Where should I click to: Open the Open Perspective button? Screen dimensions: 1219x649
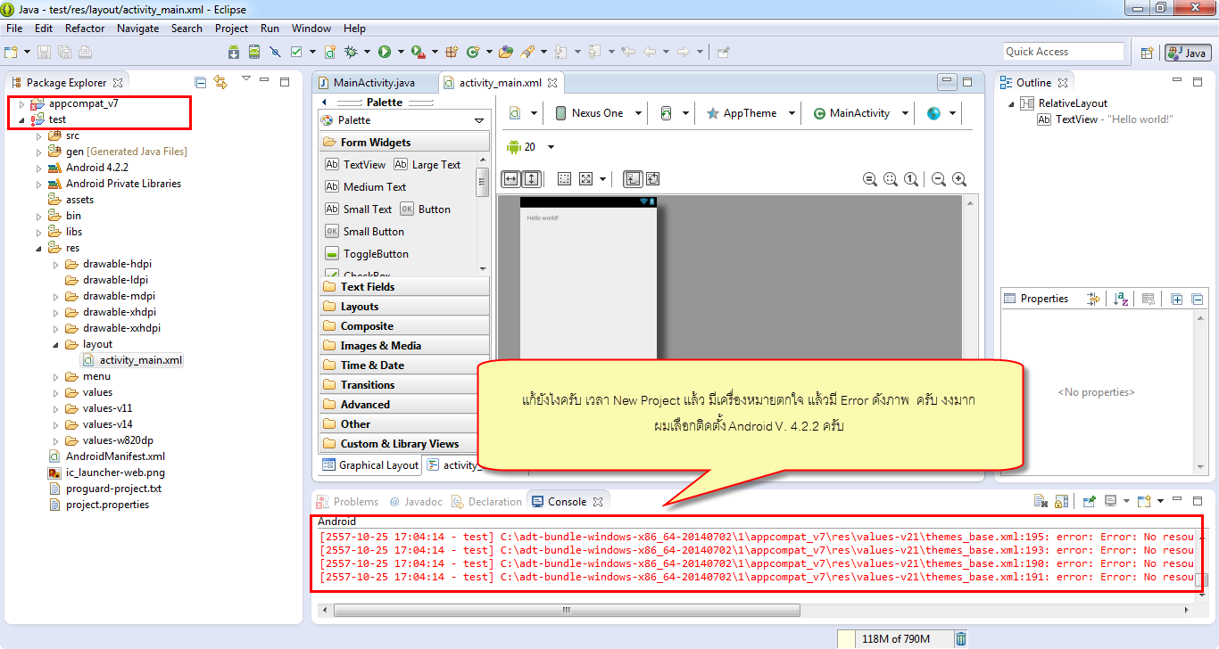click(x=1148, y=53)
